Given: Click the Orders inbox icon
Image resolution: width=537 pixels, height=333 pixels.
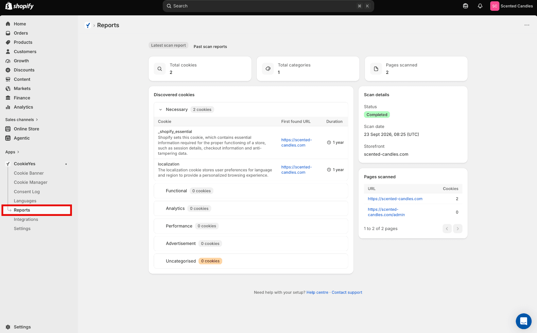Looking at the screenshot, I should pyautogui.click(x=8, y=33).
